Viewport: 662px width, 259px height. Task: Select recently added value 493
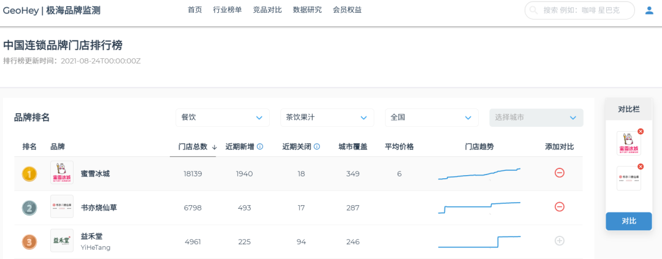[x=244, y=208]
